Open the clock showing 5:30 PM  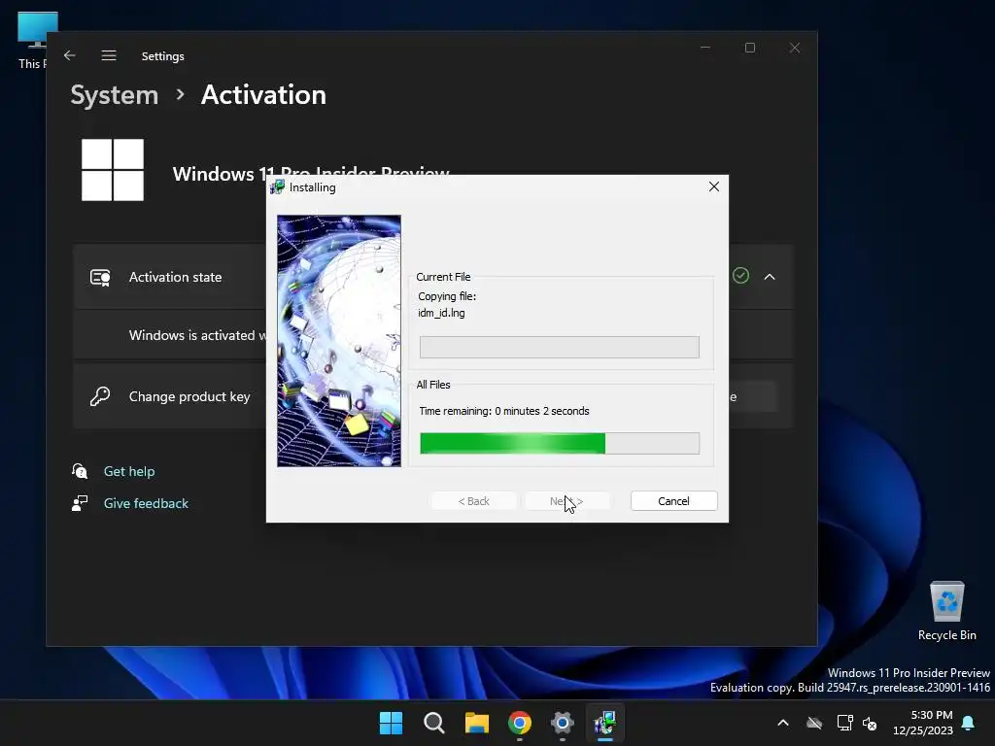coord(923,723)
